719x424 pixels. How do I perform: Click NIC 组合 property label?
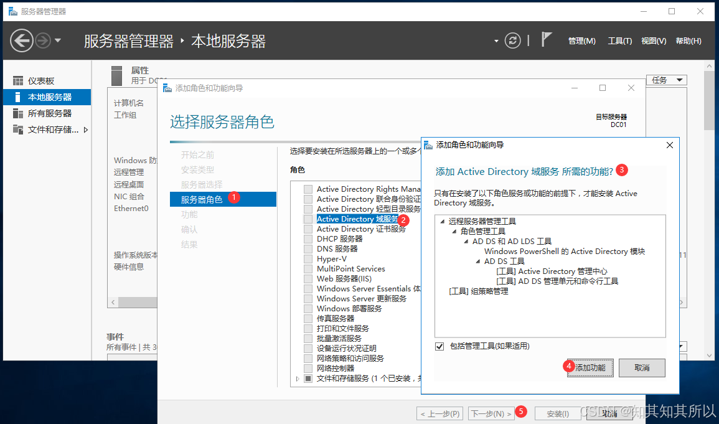(129, 197)
